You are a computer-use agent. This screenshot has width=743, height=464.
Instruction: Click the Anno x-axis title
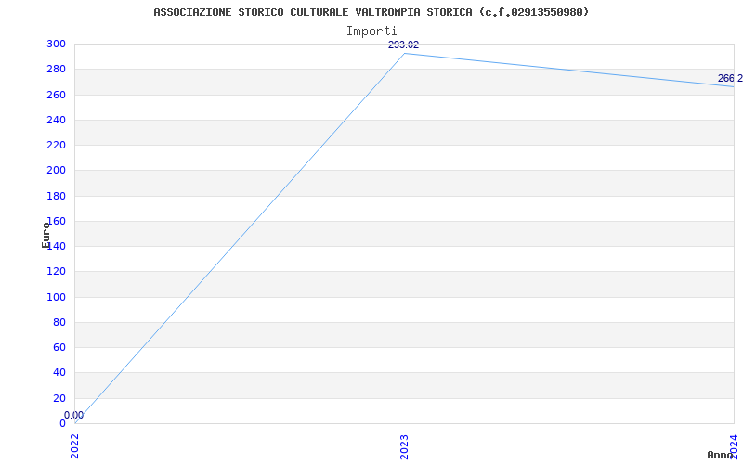(720, 455)
